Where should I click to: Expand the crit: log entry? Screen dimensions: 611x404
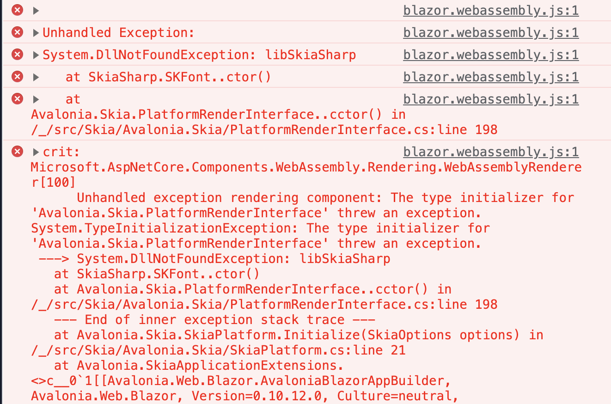(36, 152)
